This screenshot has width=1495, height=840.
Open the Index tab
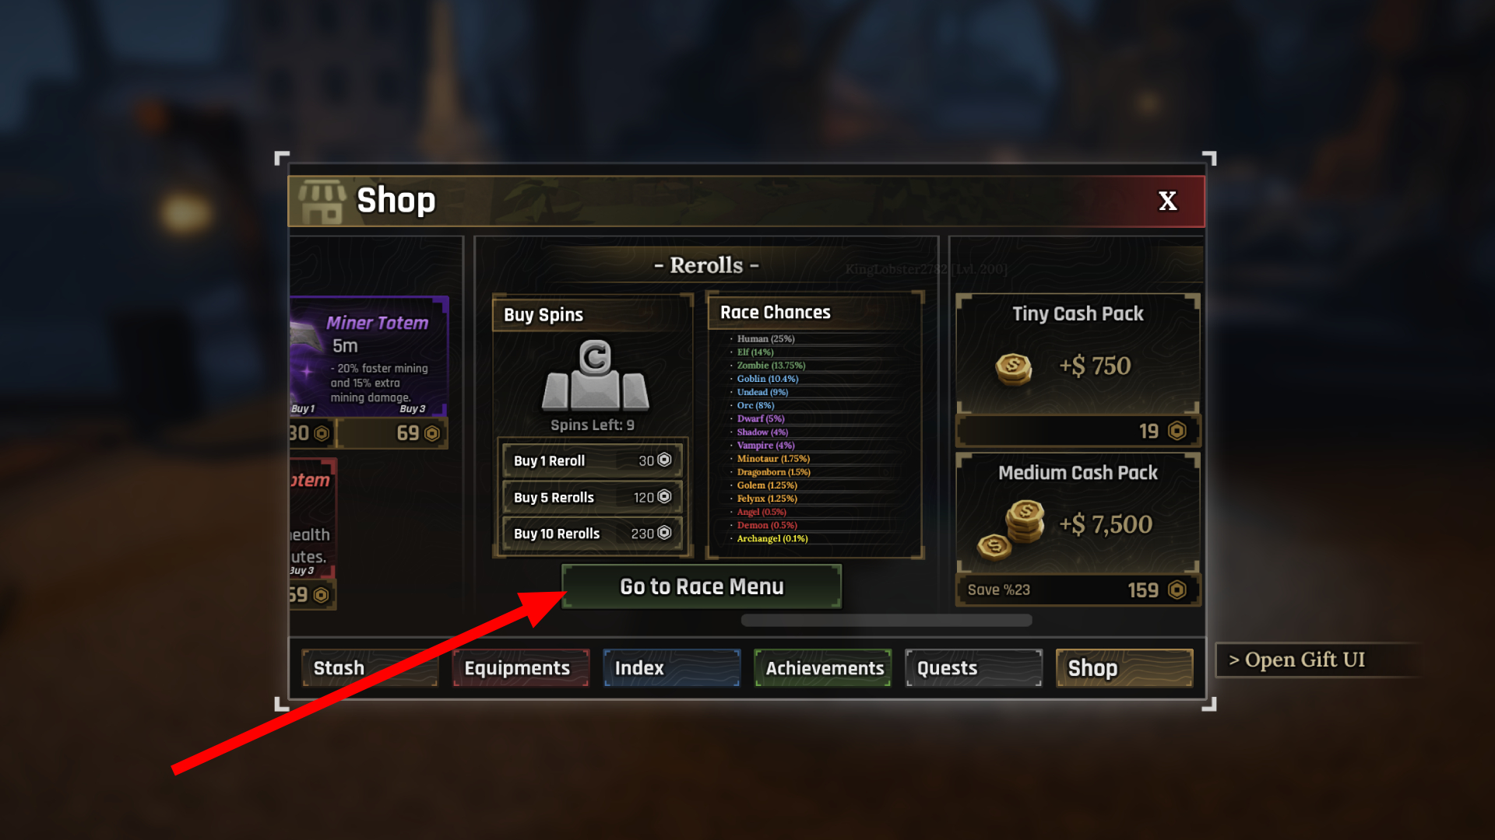click(672, 668)
